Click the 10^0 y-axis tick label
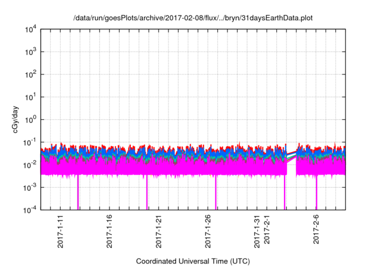381x267 pixels. pyautogui.click(x=30, y=119)
